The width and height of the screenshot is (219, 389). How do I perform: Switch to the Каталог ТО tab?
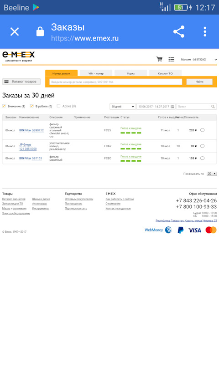pos(165,73)
